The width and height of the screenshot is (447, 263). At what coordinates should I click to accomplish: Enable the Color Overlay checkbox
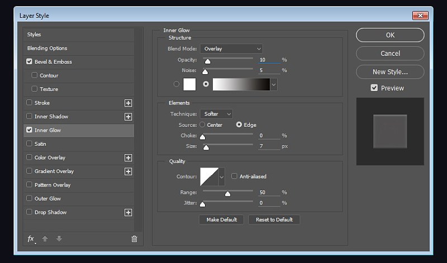29,157
